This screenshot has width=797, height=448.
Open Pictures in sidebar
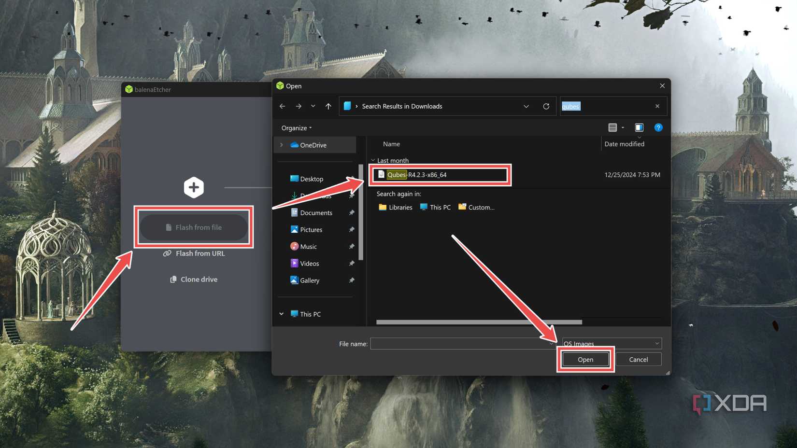pos(311,230)
